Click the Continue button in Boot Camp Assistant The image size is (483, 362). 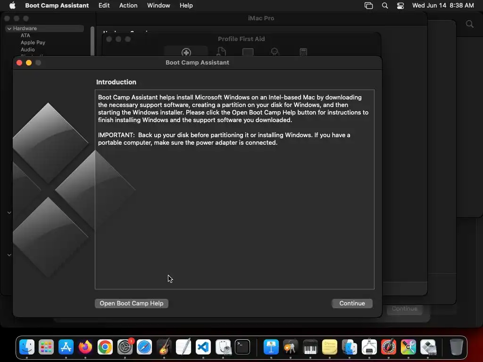coord(352,303)
